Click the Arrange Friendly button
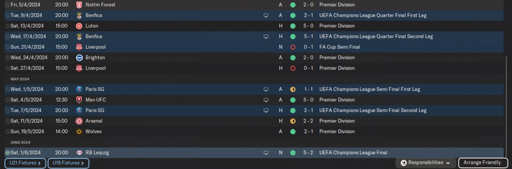Viewport: 512px width, 169px height. click(x=483, y=163)
